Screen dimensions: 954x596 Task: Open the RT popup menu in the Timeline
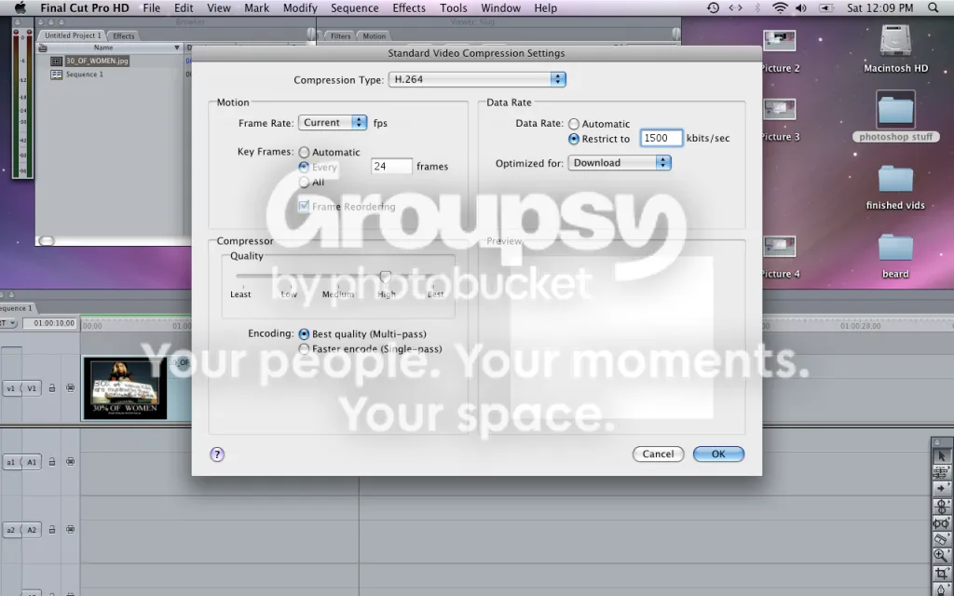pyautogui.click(x=7, y=323)
